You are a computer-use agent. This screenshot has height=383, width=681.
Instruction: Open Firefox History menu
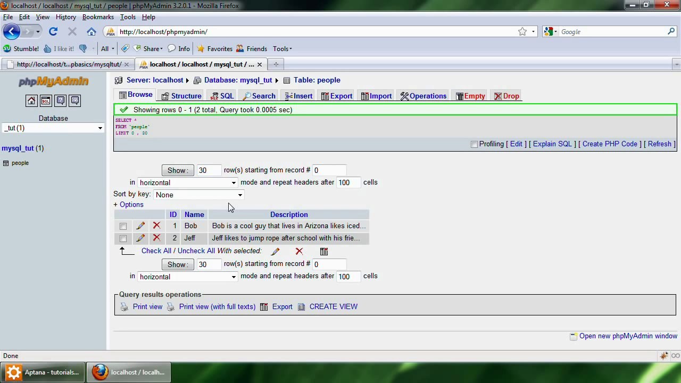click(x=66, y=17)
